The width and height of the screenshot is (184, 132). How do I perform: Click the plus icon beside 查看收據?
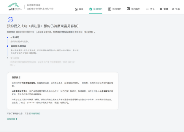click(17, 119)
